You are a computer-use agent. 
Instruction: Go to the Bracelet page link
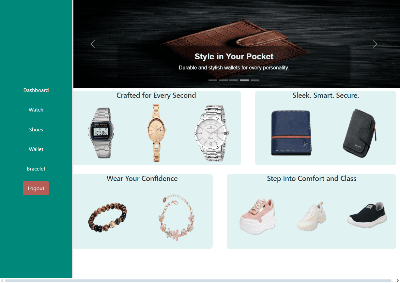point(36,169)
